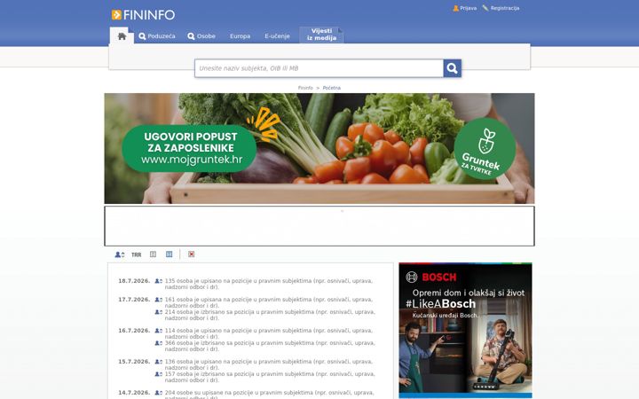Open the Osobe search tab
Screen dimensions: 639x399
[x=201, y=36]
